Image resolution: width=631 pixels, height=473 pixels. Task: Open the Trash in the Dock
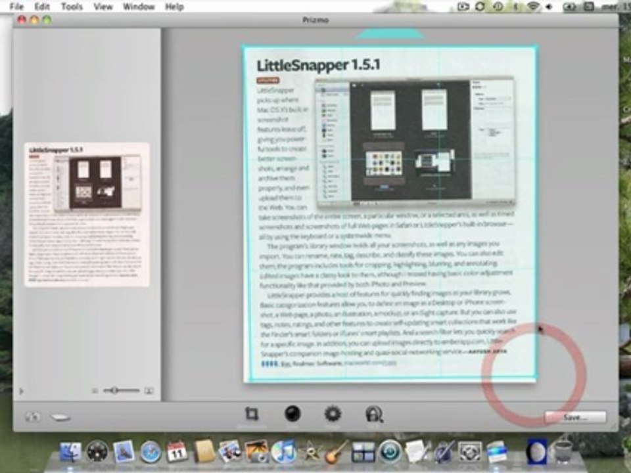tap(563, 451)
